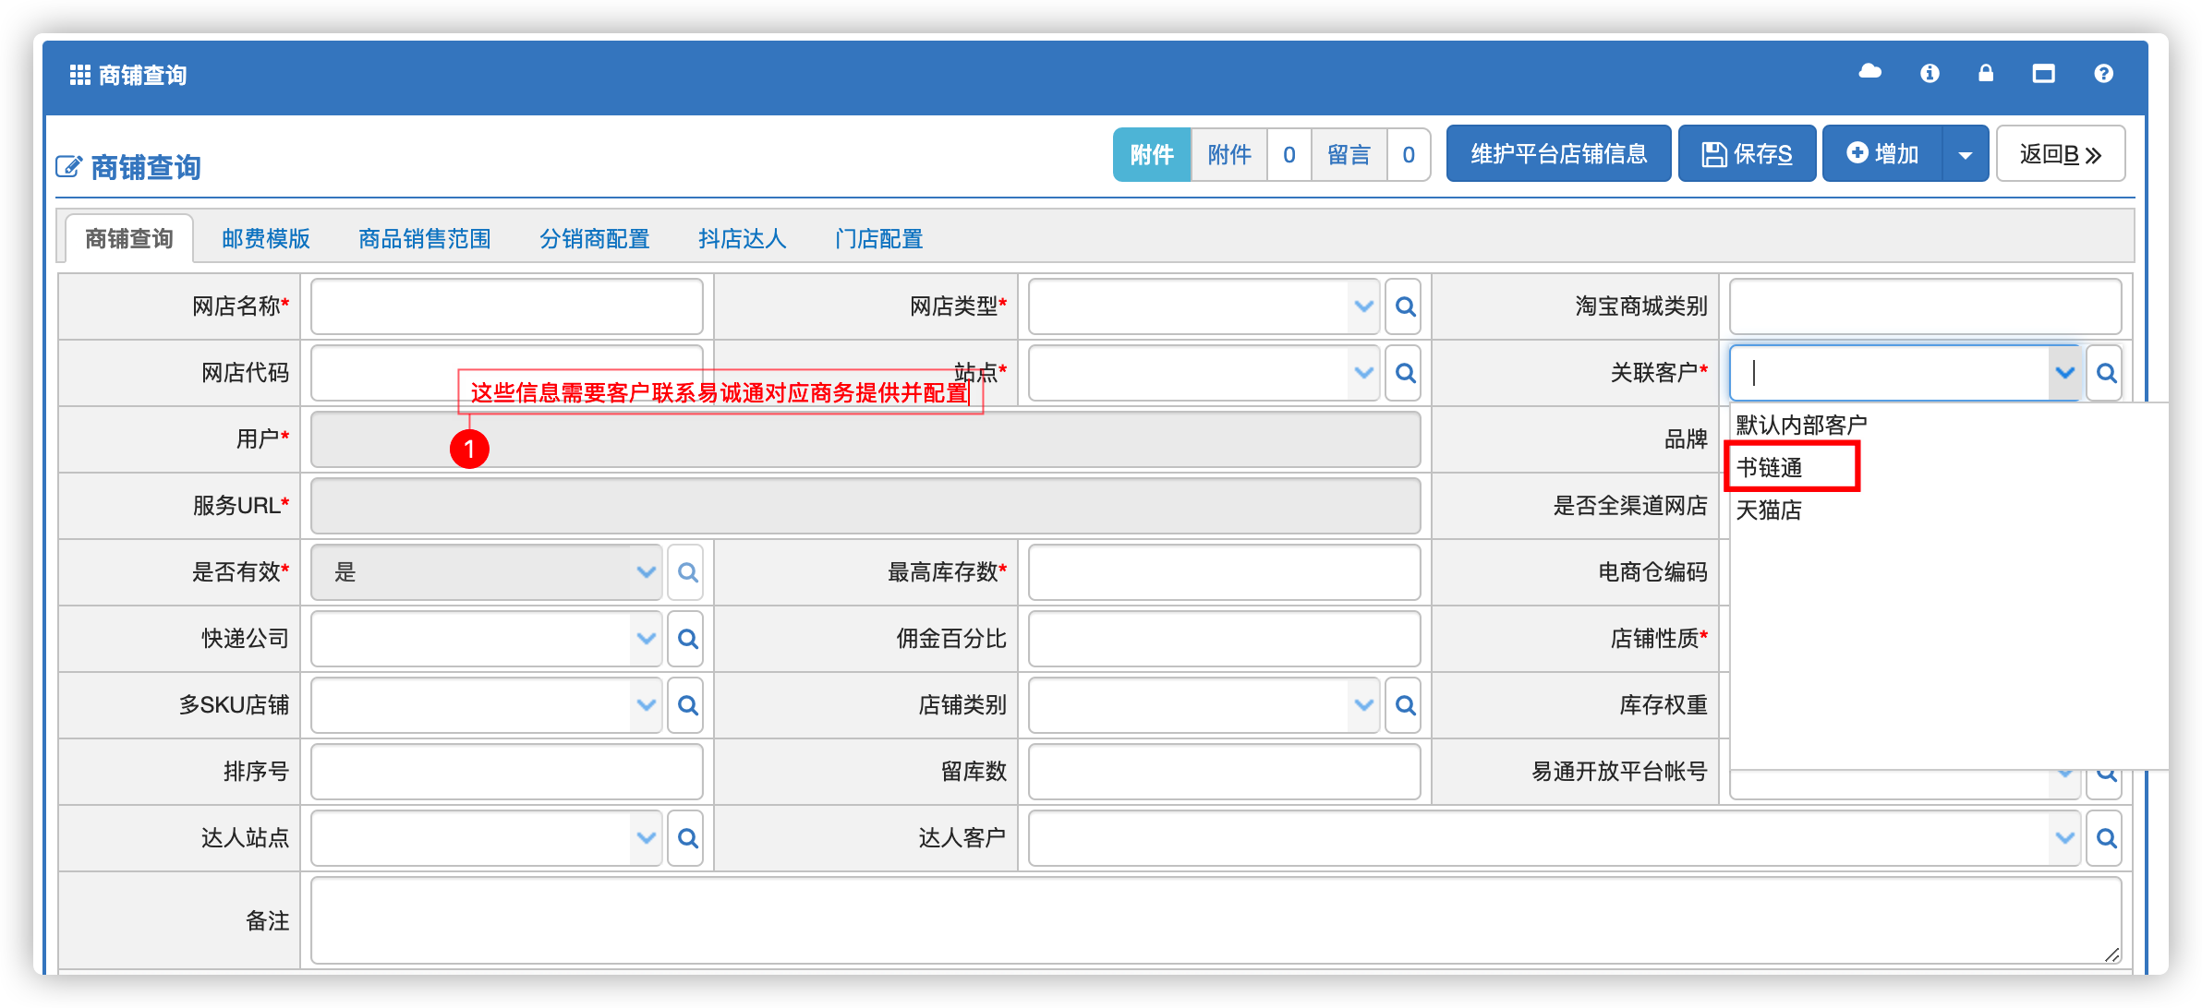Open the help question mark icon
Image resolution: width=2202 pixels, height=1008 pixels.
click(2103, 74)
